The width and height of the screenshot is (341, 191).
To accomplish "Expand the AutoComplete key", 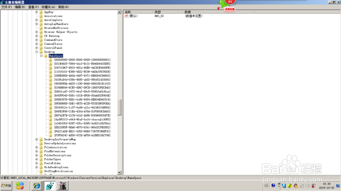I will tap(36, 20).
